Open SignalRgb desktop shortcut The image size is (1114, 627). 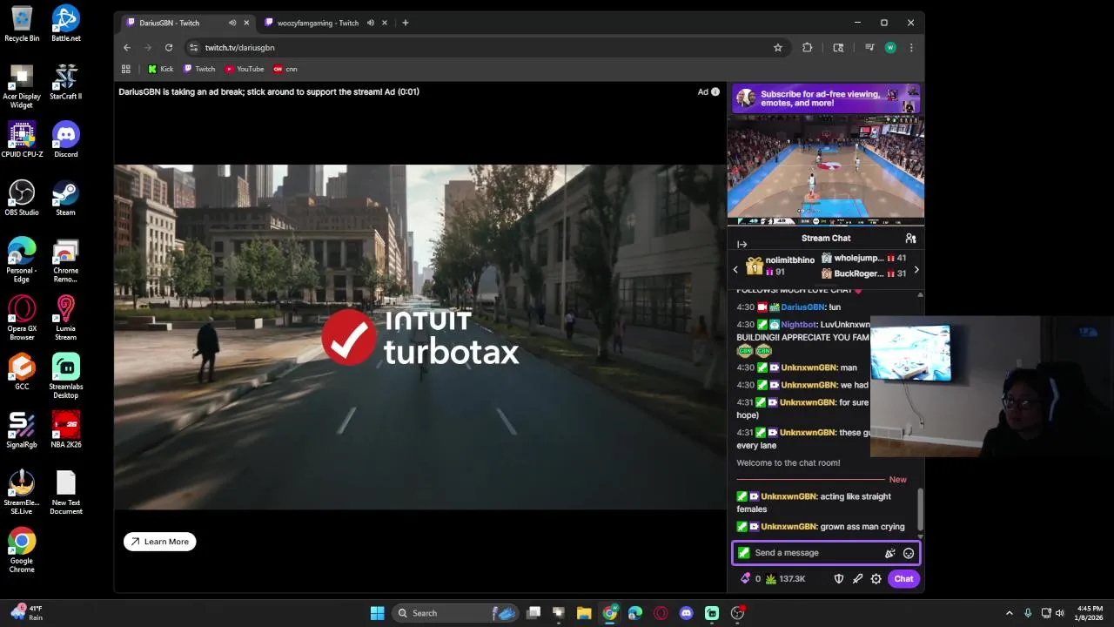coord(22,430)
